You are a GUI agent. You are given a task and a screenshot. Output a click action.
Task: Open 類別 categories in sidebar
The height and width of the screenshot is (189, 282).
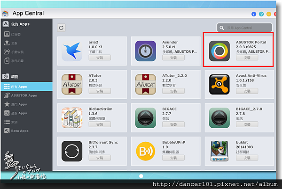[x=27, y=122]
